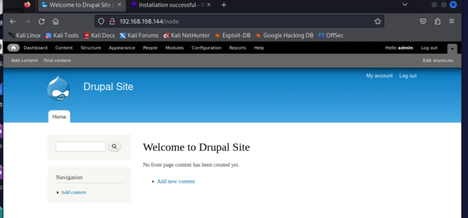Open a new tab with plus

click(x=224, y=5)
